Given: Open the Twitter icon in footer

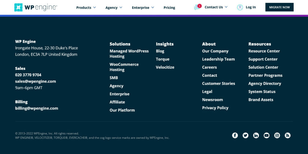Looking at the screenshot, I should coord(245,135).
